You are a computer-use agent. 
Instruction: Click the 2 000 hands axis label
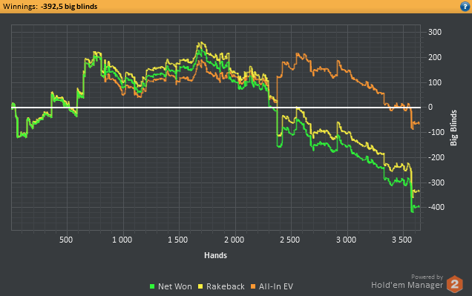(234, 240)
